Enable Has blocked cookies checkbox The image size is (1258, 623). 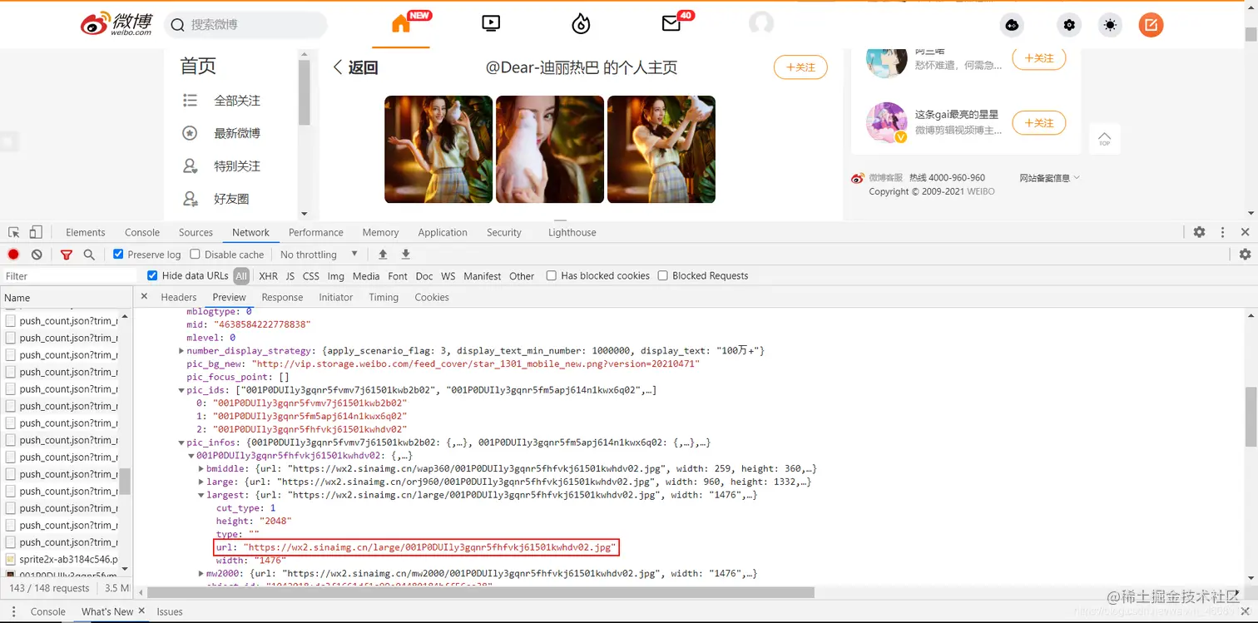tap(551, 275)
